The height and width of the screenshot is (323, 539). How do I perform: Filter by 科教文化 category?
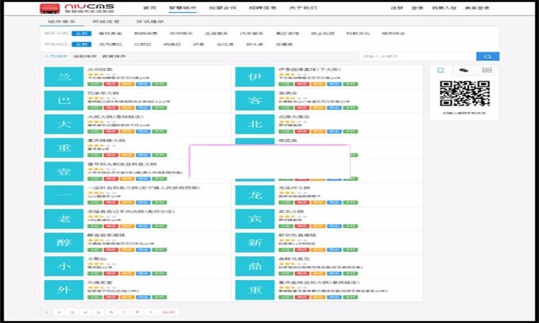[x=358, y=34]
